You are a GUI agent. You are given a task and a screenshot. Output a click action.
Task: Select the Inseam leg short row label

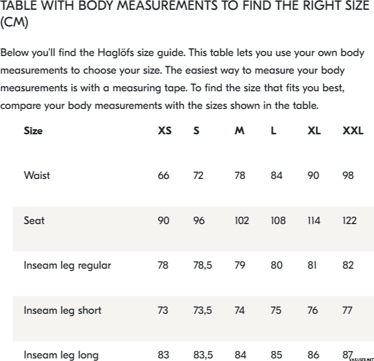click(63, 311)
